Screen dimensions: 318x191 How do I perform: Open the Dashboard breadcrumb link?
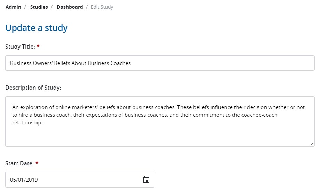70,7
